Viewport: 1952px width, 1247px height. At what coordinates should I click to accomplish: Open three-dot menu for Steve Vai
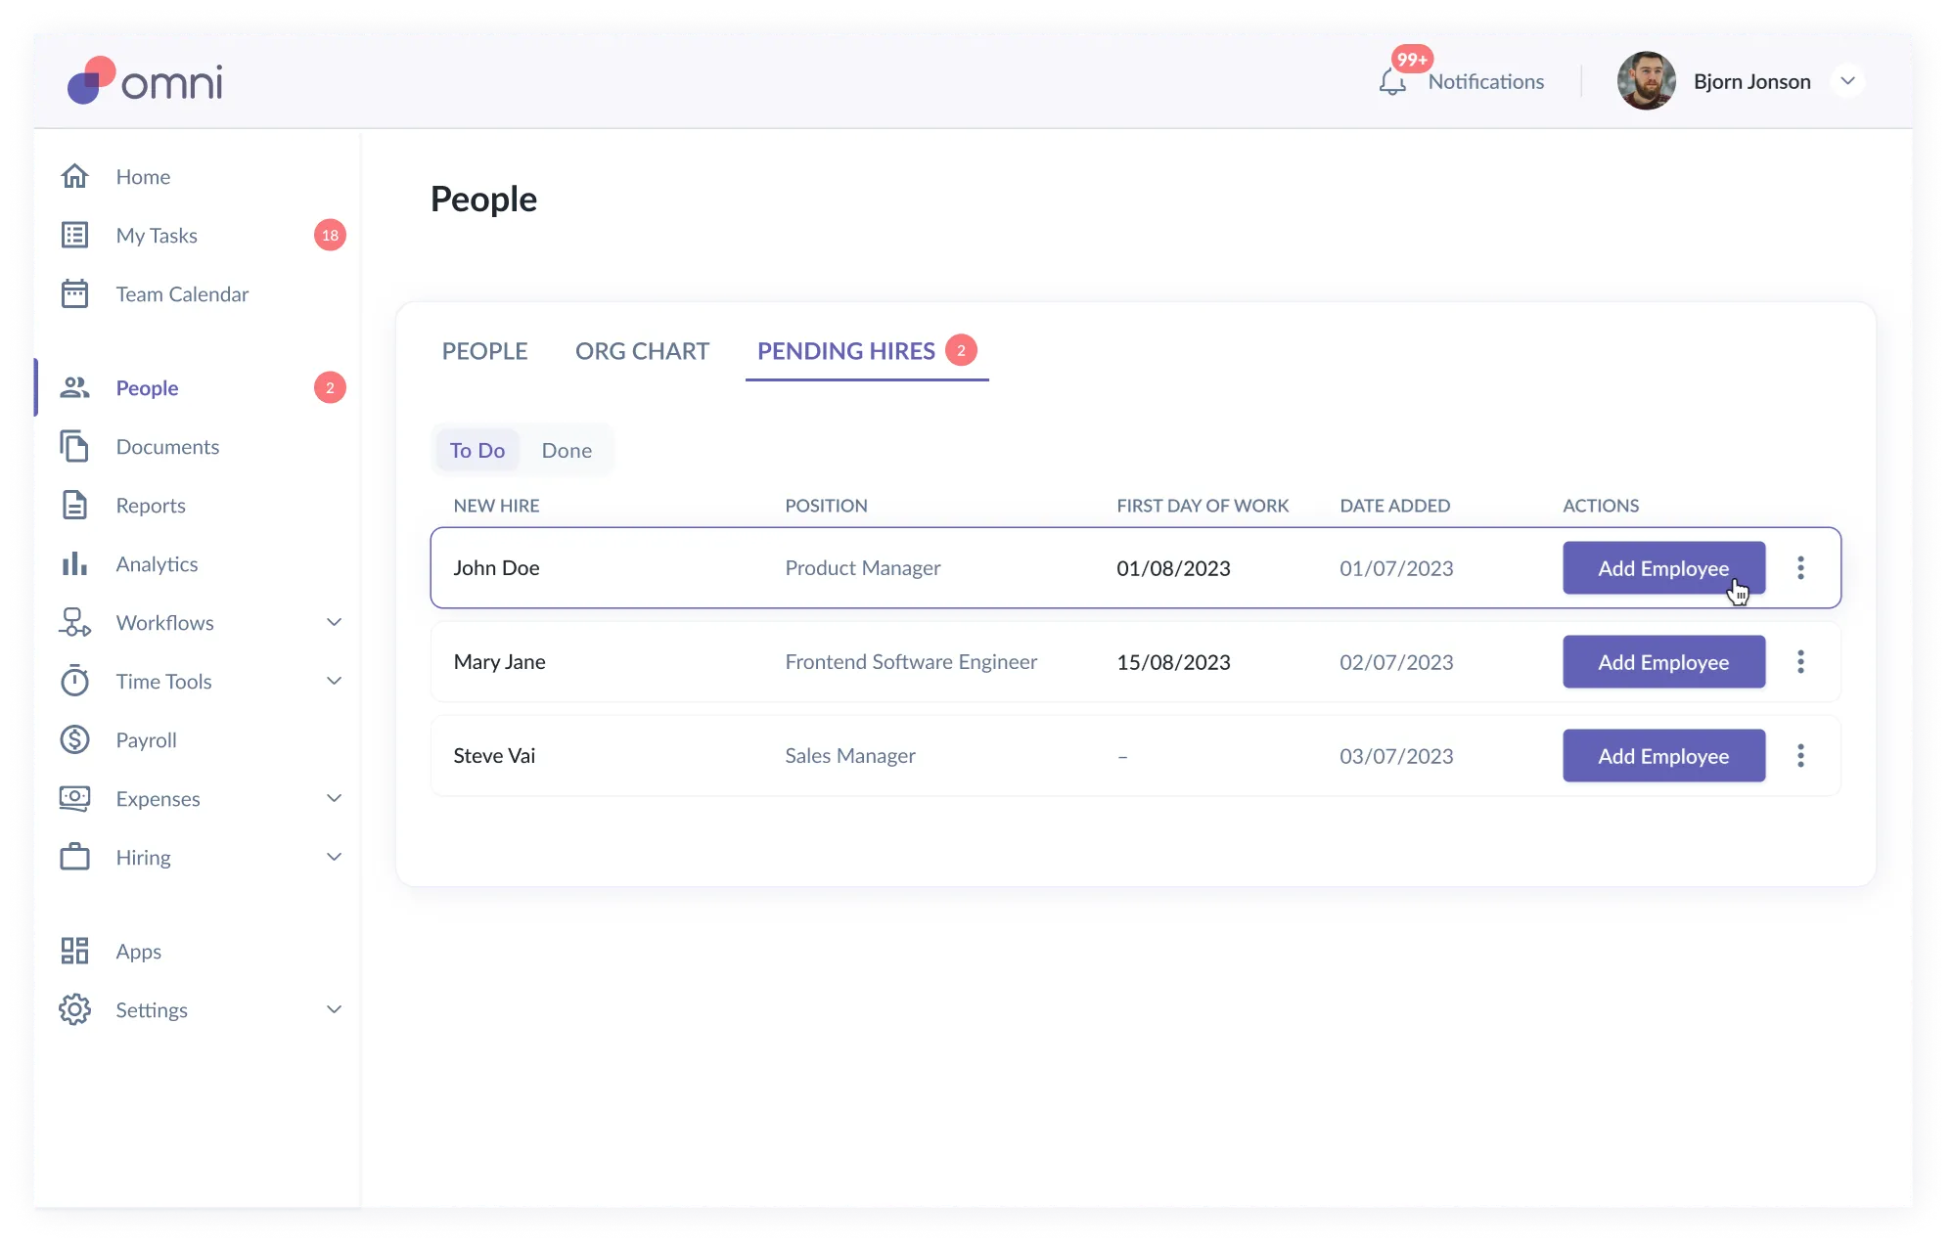point(1800,756)
